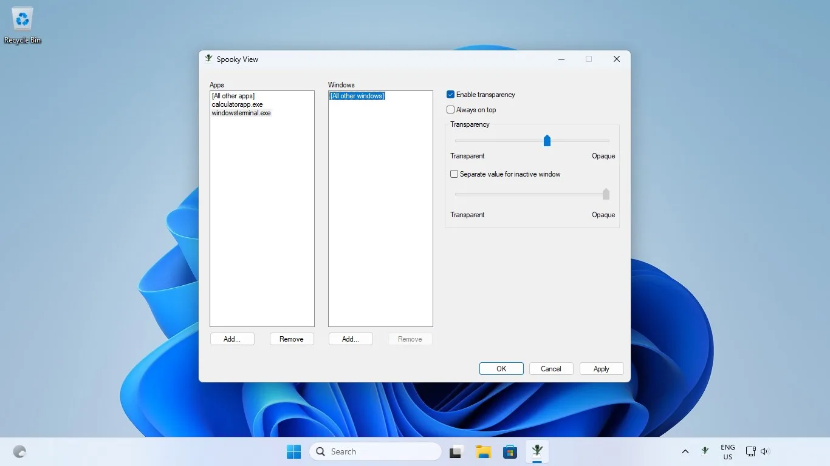Minimize the Spooky View window
The image size is (830, 466).
coord(561,59)
